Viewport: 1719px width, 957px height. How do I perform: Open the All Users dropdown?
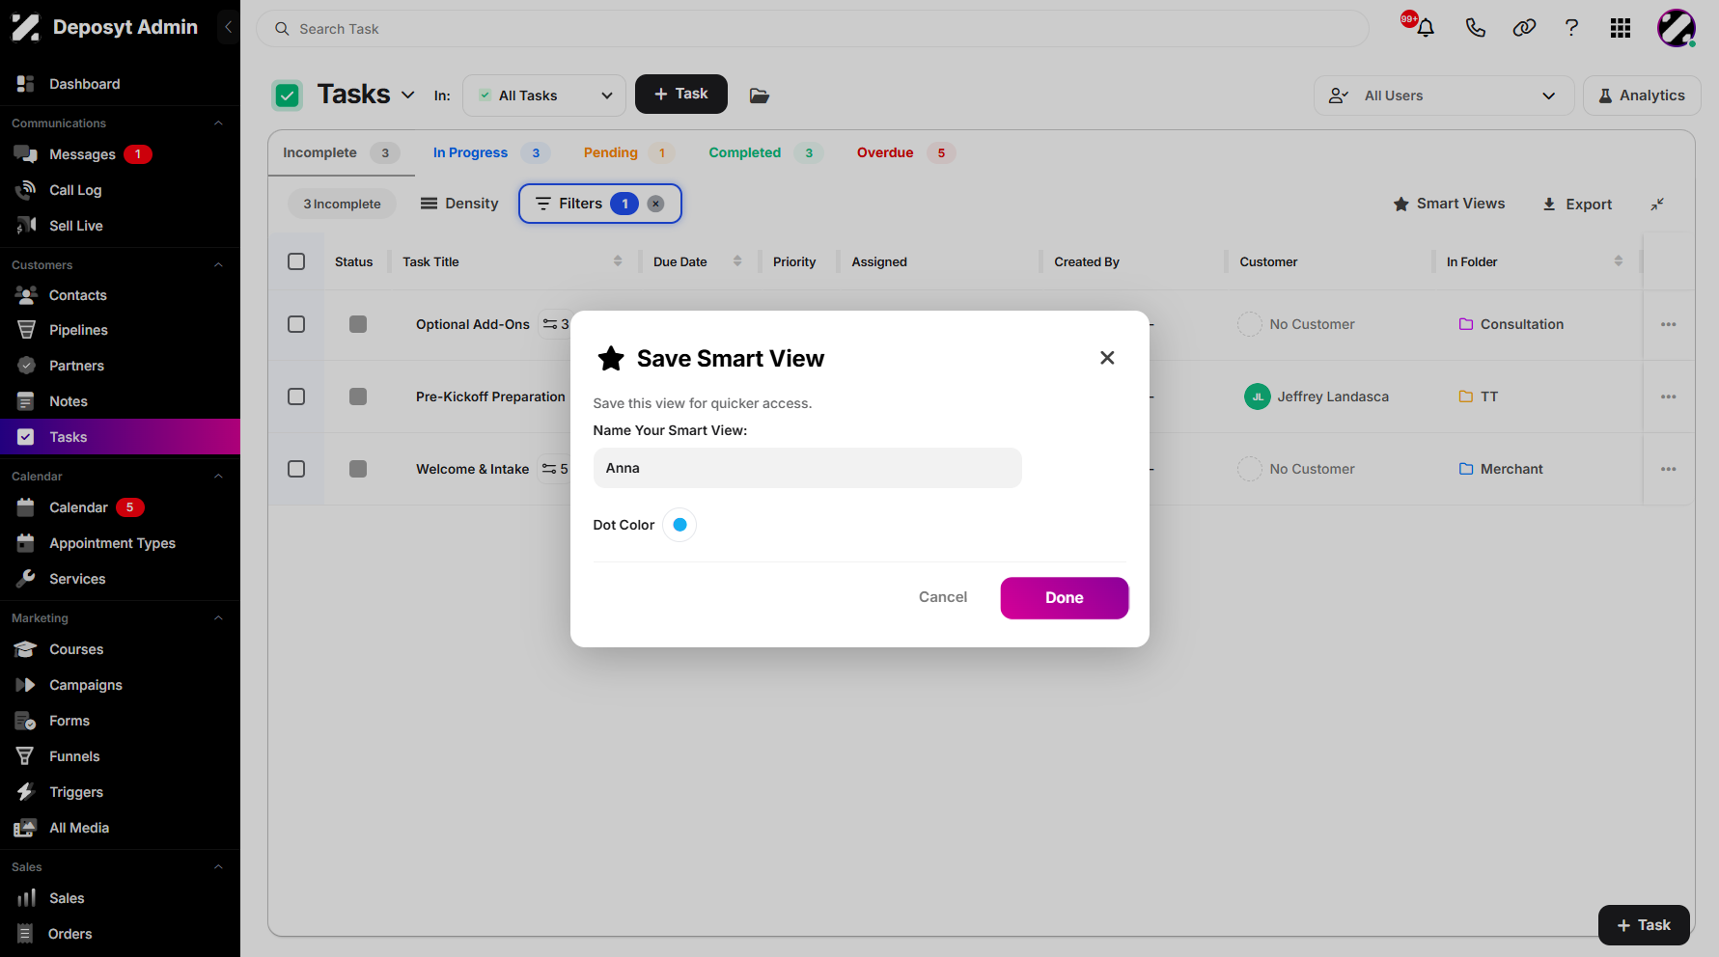[x=1443, y=96]
